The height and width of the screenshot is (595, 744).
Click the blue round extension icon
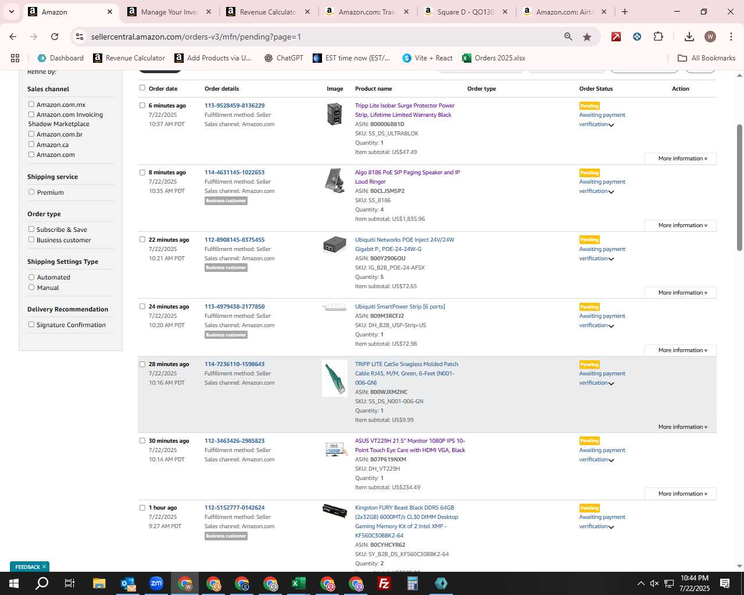pyautogui.click(x=637, y=37)
